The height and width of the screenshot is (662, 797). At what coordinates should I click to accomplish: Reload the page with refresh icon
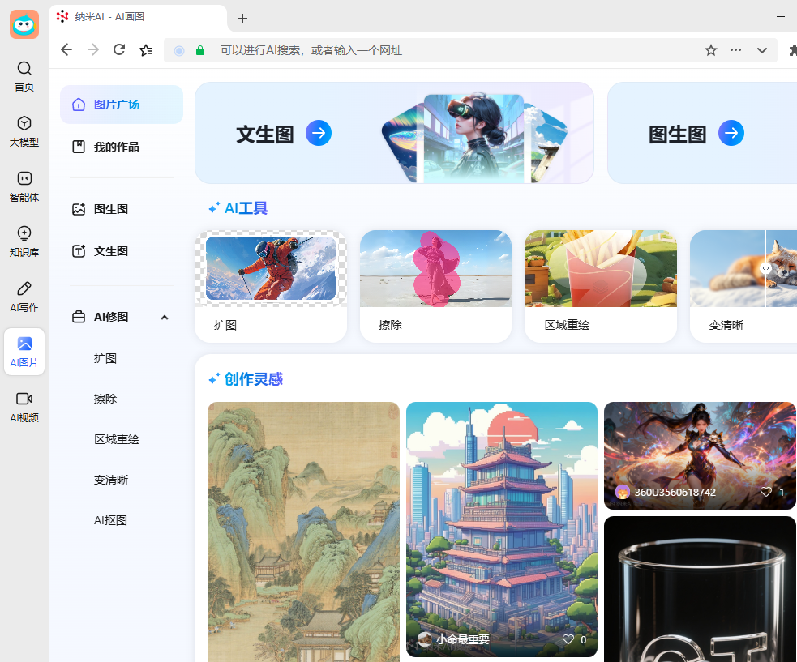point(119,49)
